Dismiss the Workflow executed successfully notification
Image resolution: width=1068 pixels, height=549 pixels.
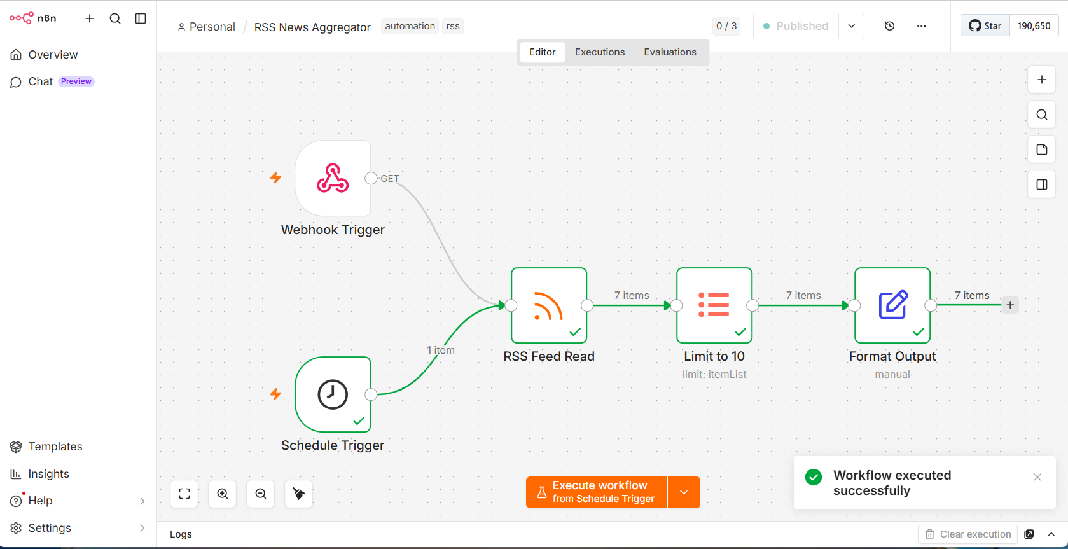pos(1037,477)
